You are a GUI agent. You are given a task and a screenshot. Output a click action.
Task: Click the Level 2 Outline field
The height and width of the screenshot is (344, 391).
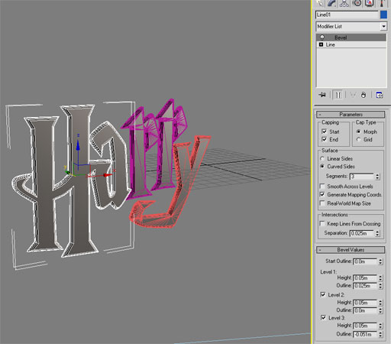pyautogui.click(x=364, y=310)
